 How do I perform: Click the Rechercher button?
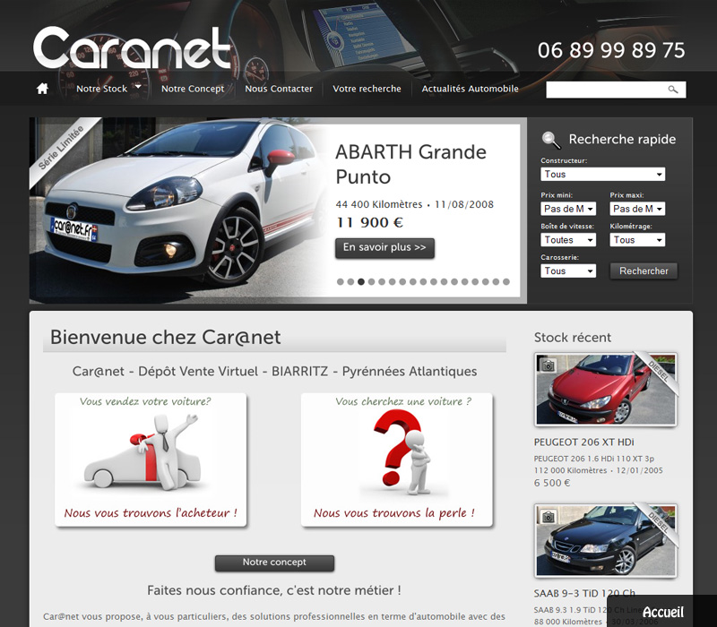tap(644, 271)
